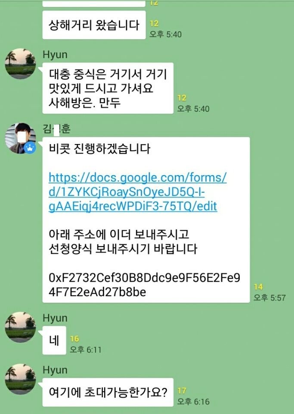Image resolution: width=294 pixels, height=414 pixels.
Task: Select the 상해거리 왔습니다 message bubble
Action: (94, 25)
